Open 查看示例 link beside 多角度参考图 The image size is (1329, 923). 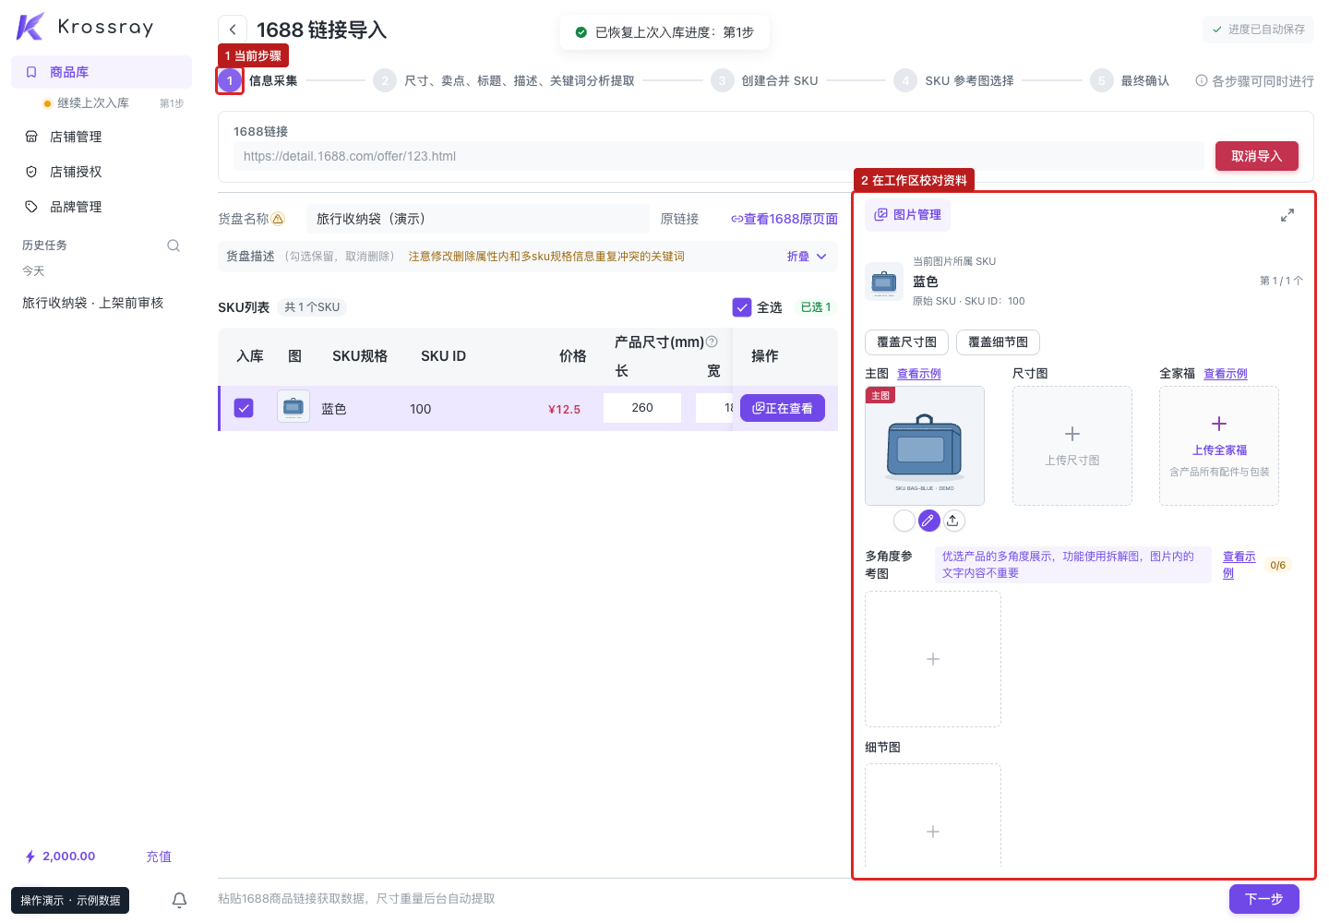[x=1239, y=565]
